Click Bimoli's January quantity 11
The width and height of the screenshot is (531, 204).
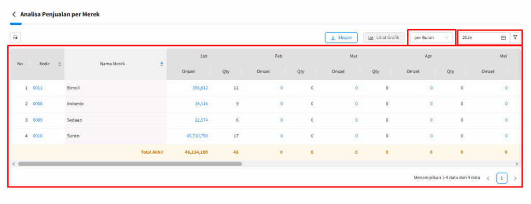(x=236, y=88)
